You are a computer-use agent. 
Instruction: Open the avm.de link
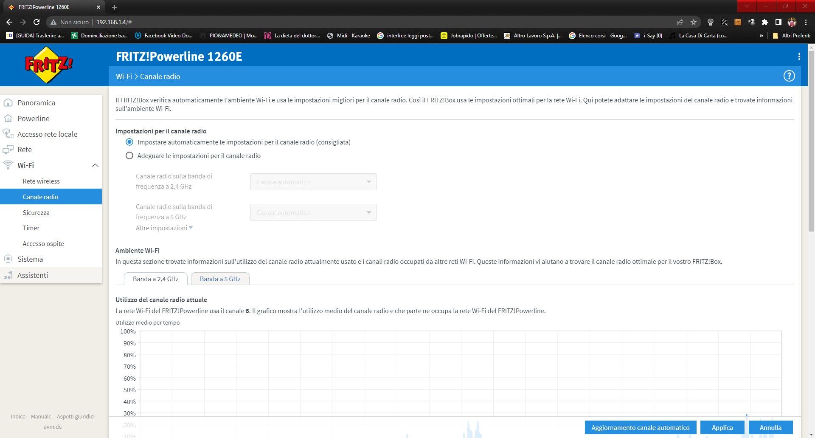(x=53, y=427)
